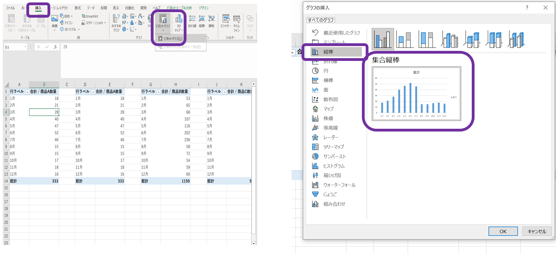Image resolution: width=556 pixels, height=262 pixels.
Task: Insert a スライサー filter
Action: (226, 21)
